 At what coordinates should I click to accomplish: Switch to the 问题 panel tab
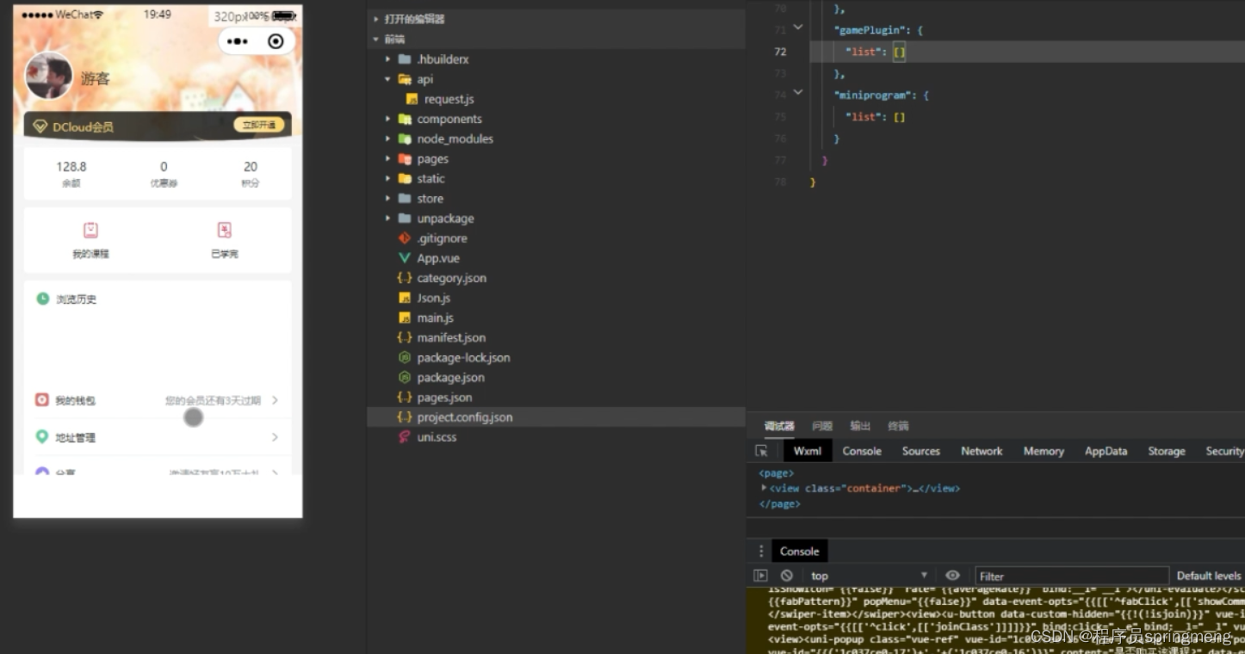[x=822, y=426]
